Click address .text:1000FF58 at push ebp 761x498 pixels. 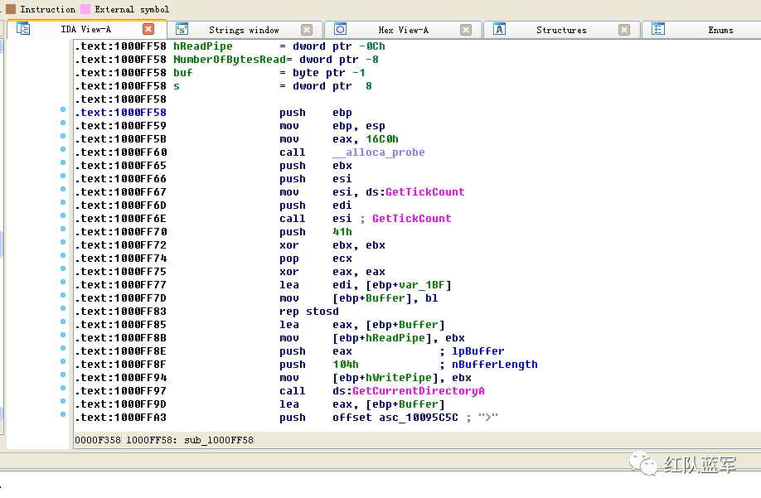tap(120, 113)
